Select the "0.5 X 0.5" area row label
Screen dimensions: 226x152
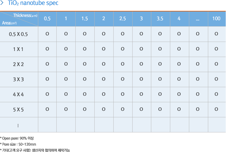(x=19, y=34)
